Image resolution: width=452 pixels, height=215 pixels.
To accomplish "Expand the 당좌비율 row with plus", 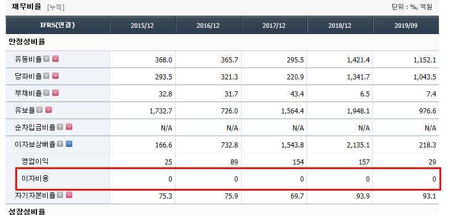I will (x=55, y=76).
